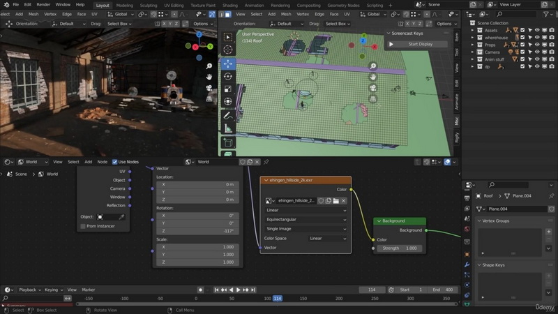Open Drag Select Box dropdown in right viewport
Screen dimensions: 558x314
(x=338, y=24)
